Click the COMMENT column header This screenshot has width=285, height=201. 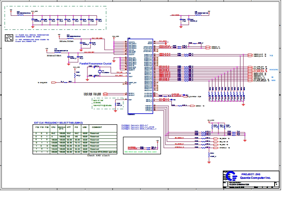coord(97,127)
